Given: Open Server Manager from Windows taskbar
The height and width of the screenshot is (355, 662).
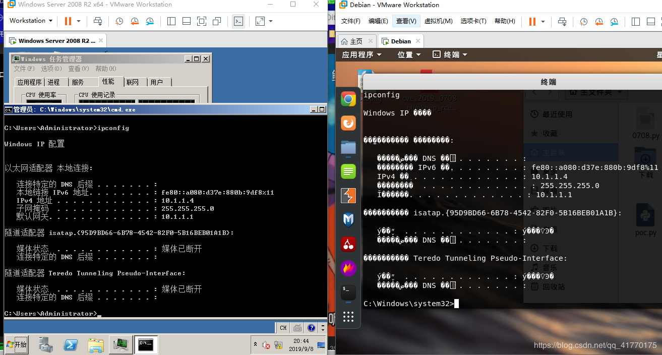Looking at the screenshot, I should click(46, 344).
